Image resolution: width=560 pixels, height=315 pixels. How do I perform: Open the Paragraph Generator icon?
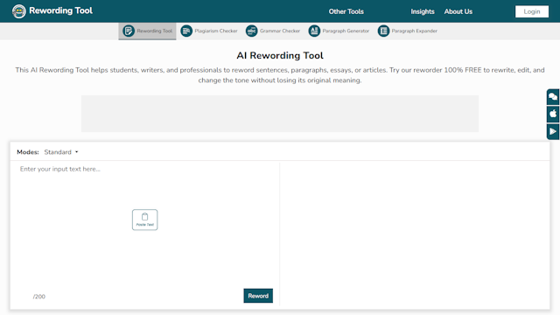click(x=314, y=31)
